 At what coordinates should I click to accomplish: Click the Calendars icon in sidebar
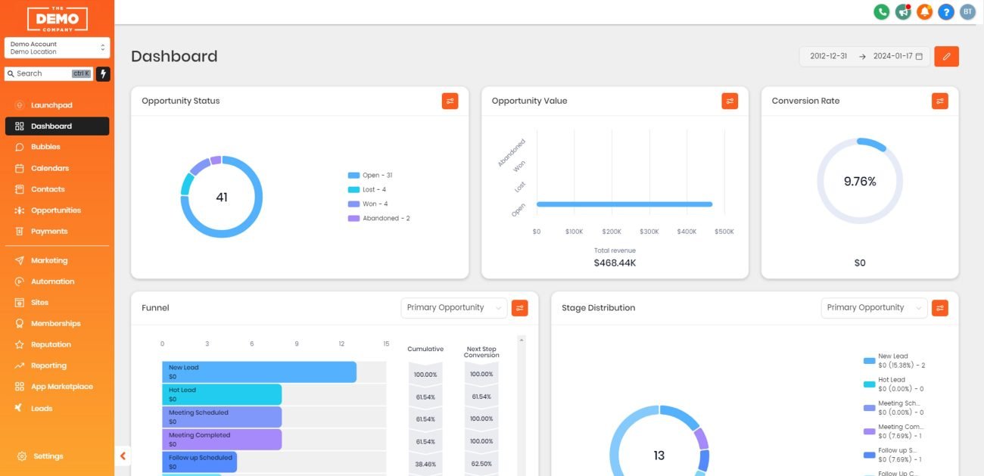(x=20, y=168)
